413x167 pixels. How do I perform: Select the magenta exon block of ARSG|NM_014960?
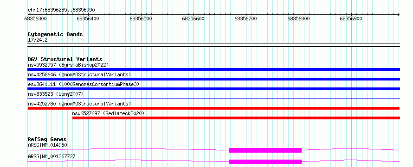pyautogui.click(x=265, y=150)
